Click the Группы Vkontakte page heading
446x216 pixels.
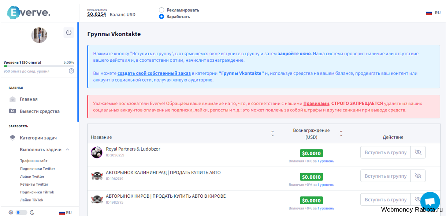pyautogui.click(x=114, y=34)
